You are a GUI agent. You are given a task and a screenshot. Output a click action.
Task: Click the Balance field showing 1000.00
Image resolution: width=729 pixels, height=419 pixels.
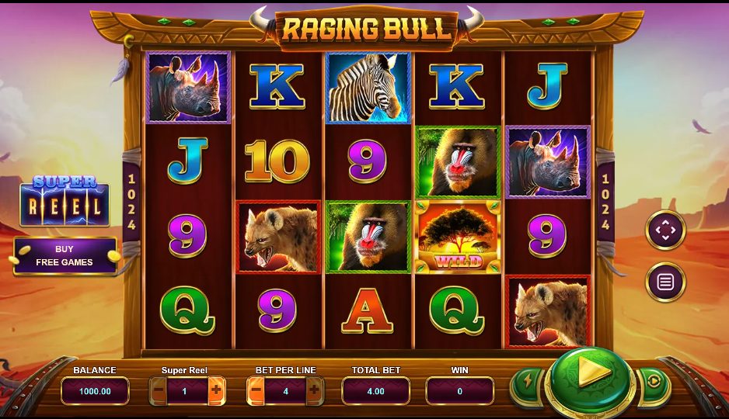95,391
